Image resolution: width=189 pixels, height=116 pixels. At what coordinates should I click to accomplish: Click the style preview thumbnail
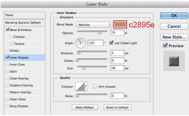[174, 61]
